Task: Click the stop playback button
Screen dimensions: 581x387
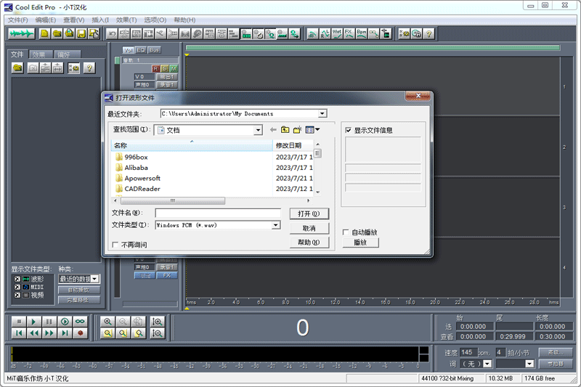Action: tap(19, 322)
